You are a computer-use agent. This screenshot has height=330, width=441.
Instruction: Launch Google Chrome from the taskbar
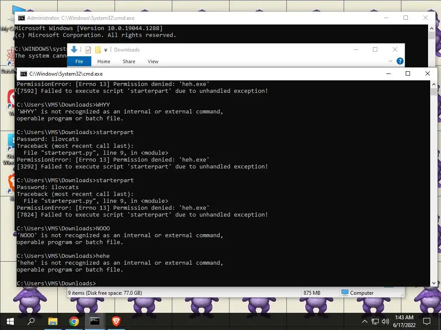(74, 321)
